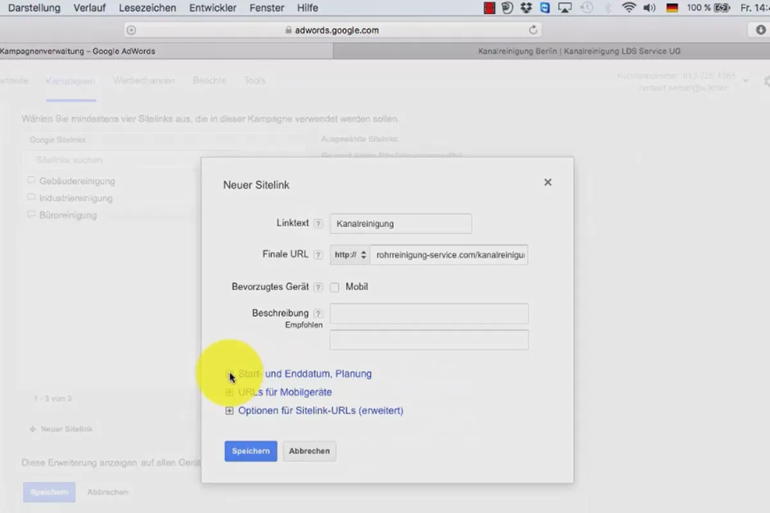
Task: Open the Tools navigation tab
Action: (x=254, y=81)
